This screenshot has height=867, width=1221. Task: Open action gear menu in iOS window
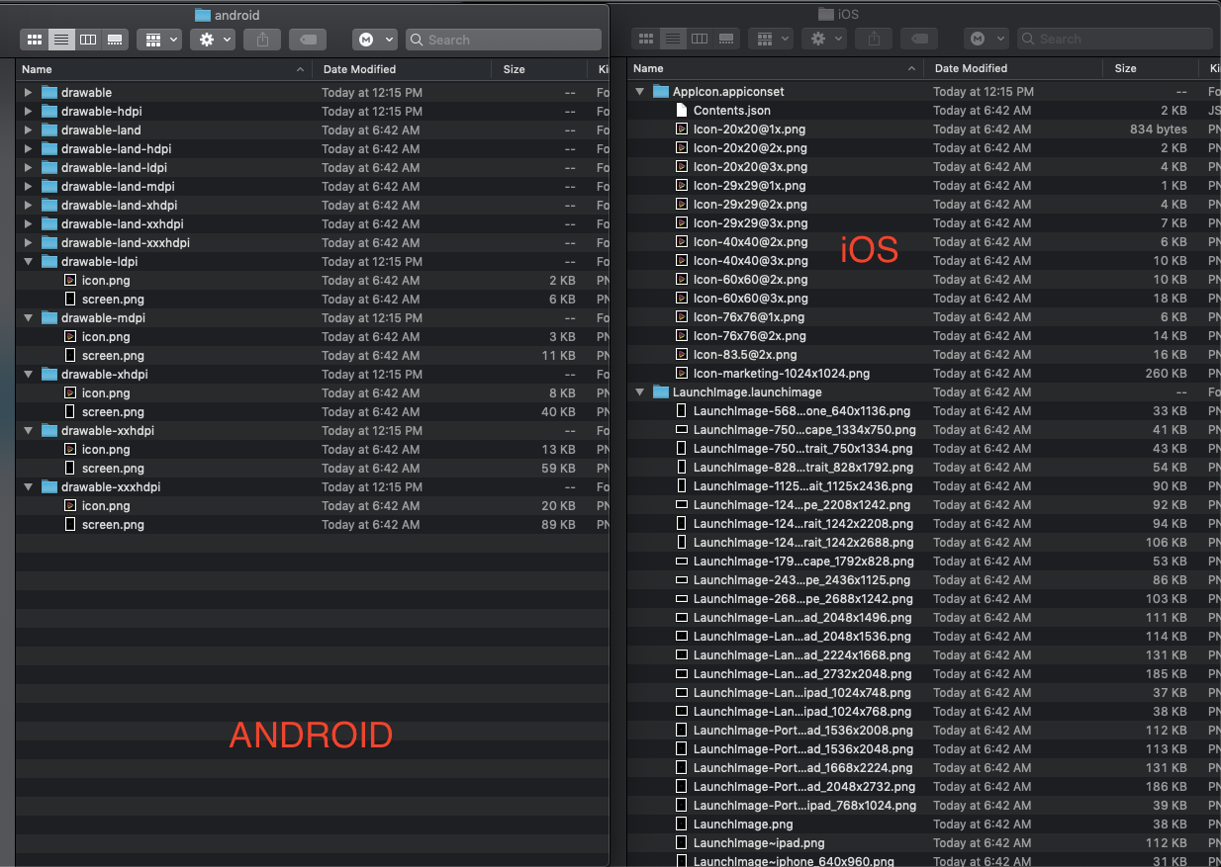click(x=823, y=39)
